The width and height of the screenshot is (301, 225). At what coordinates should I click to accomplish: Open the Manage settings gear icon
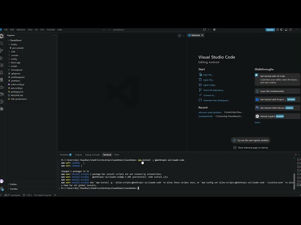(x=2, y=189)
